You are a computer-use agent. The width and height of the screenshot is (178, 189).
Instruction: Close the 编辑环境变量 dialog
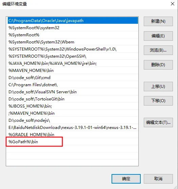click(x=173, y=4)
